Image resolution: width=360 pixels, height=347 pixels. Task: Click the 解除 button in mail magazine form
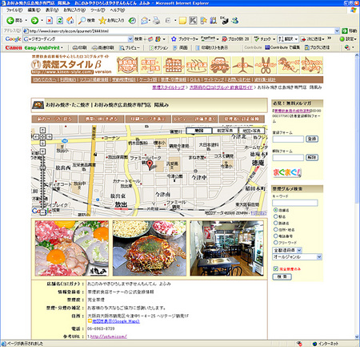pyautogui.click(x=312, y=157)
